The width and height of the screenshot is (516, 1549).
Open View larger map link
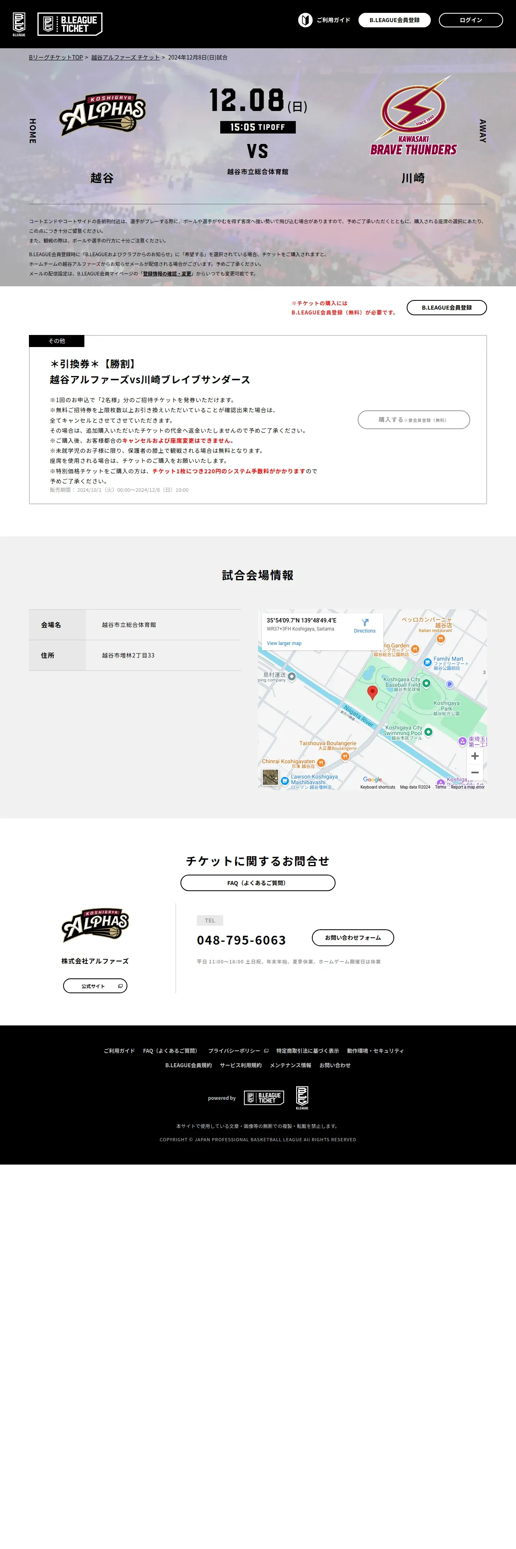point(284,643)
